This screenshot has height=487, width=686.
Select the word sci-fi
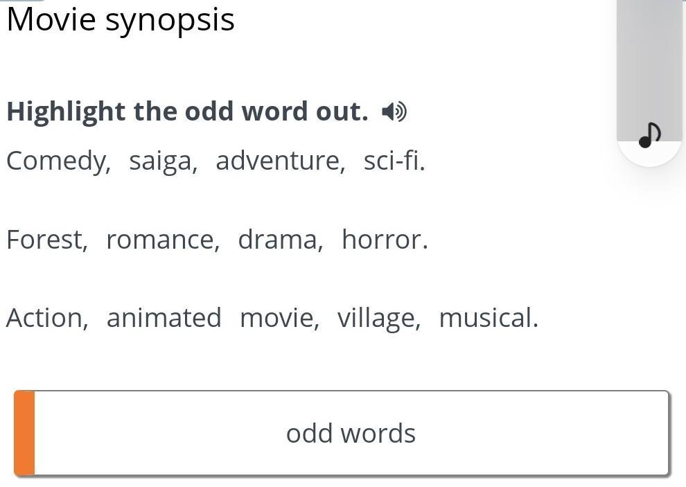coord(393,161)
